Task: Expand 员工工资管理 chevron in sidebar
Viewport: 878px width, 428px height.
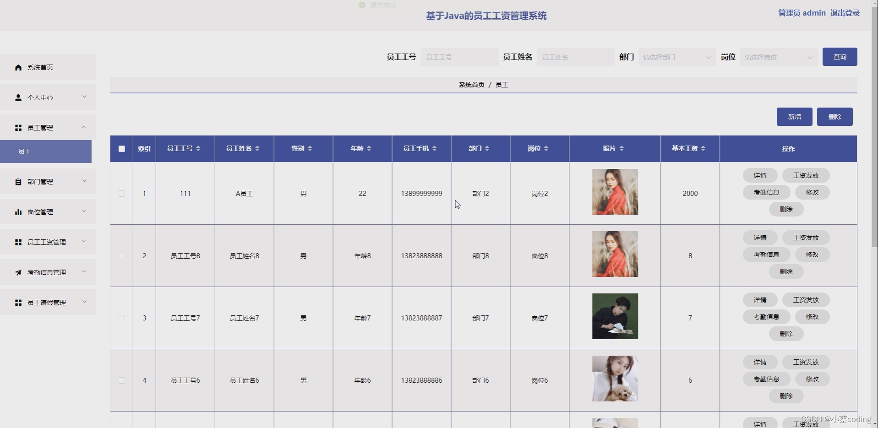Action: (84, 241)
